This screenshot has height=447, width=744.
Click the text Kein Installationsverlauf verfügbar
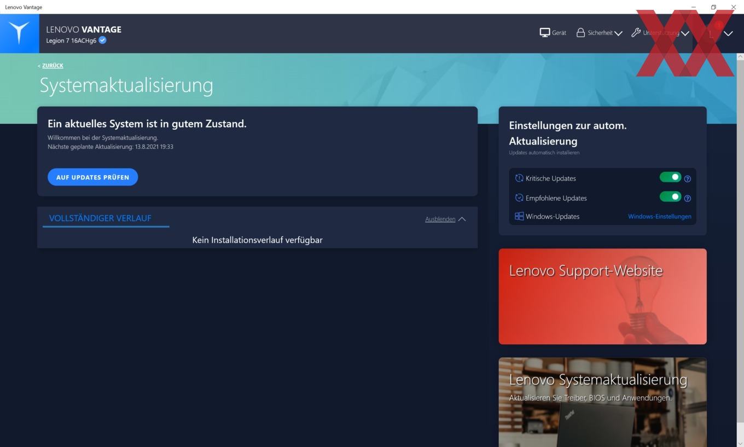tap(257, 240)
